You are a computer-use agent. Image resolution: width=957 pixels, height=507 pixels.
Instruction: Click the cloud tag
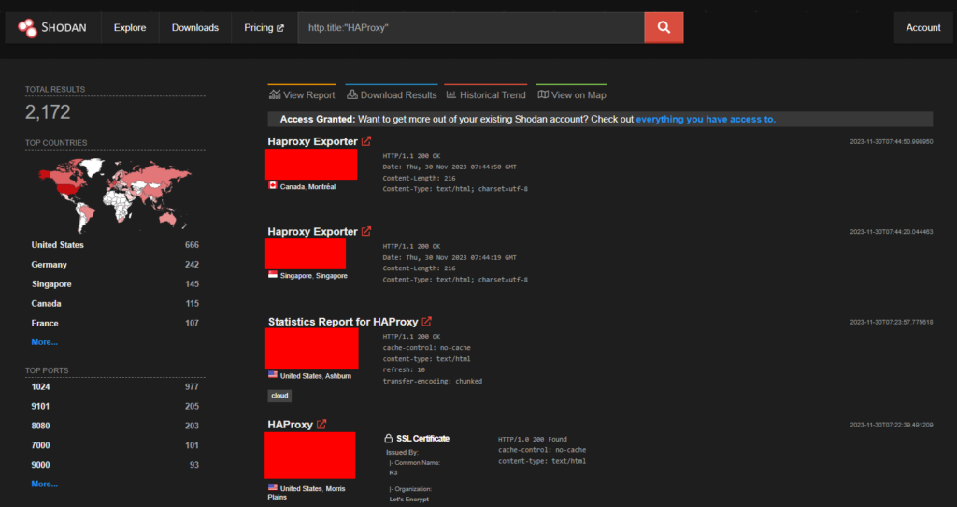coord(279,396)
